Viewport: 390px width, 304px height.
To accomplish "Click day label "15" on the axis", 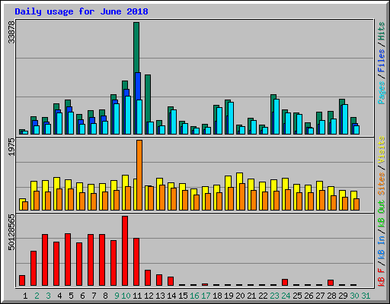I will point(183,296).
